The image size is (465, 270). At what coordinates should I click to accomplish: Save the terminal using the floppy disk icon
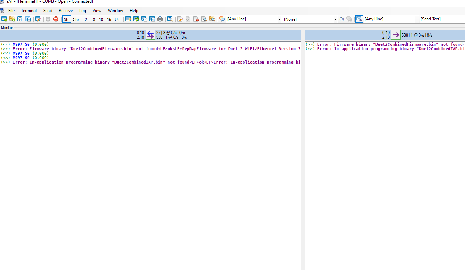coord(20,19)
